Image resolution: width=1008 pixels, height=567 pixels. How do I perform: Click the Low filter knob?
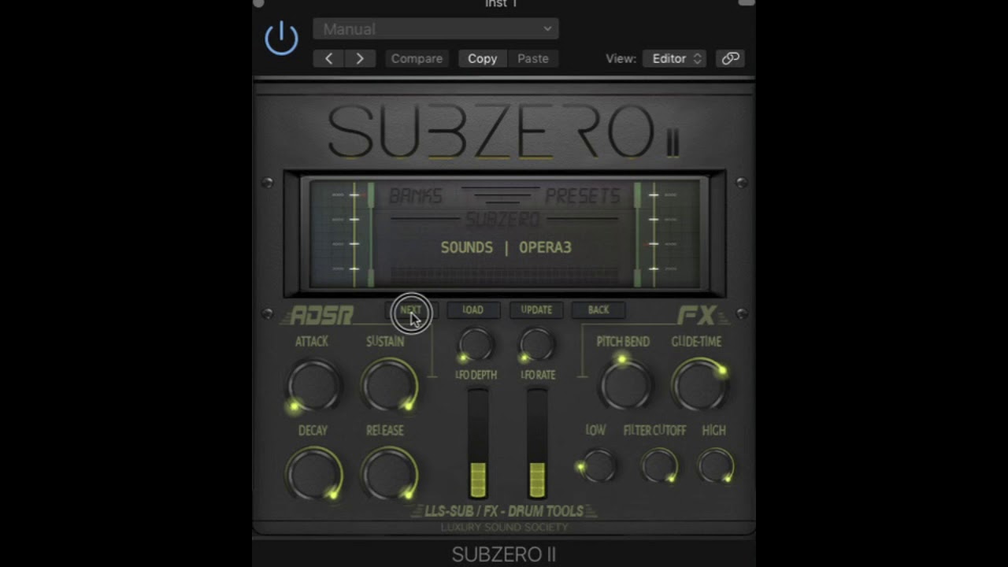597,465
